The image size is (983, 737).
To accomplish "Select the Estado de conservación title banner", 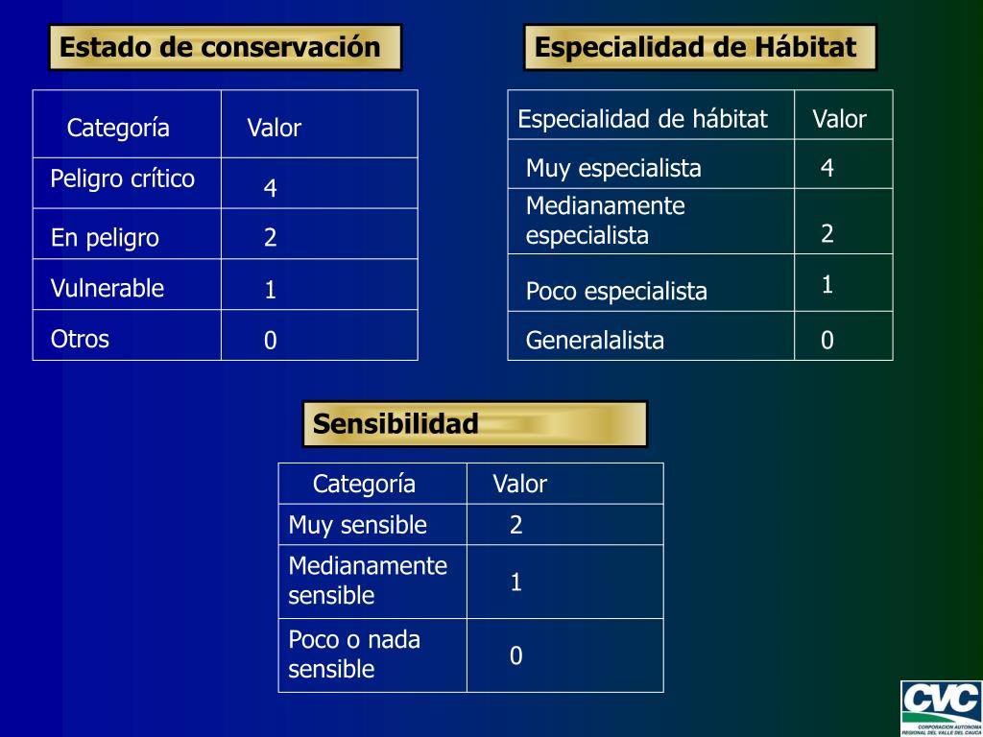I will pos(225,48).
